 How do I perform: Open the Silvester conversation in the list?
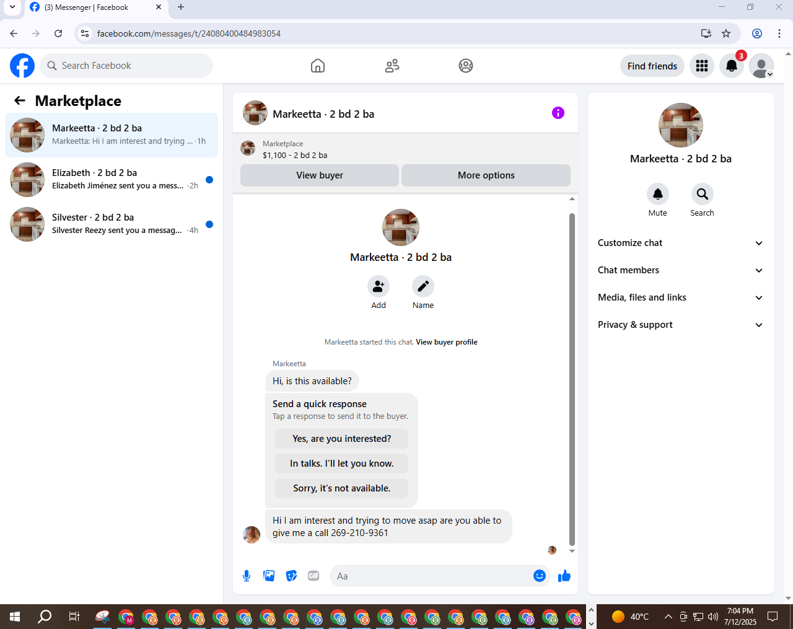point(112,224)
